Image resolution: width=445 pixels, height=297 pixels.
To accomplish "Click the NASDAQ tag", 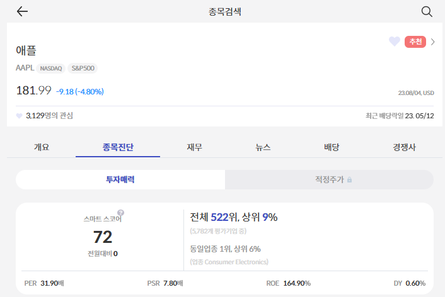I will pyautogui.click(x=51, y=69).
